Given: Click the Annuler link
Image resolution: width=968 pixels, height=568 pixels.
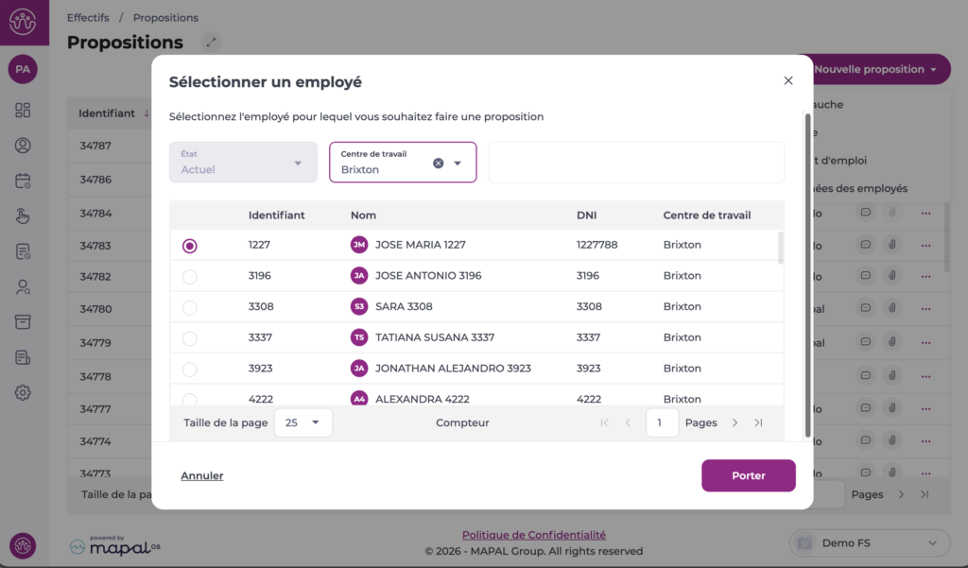Looking at the screenshot, I should pyautogui.click(x=202, y=476).
